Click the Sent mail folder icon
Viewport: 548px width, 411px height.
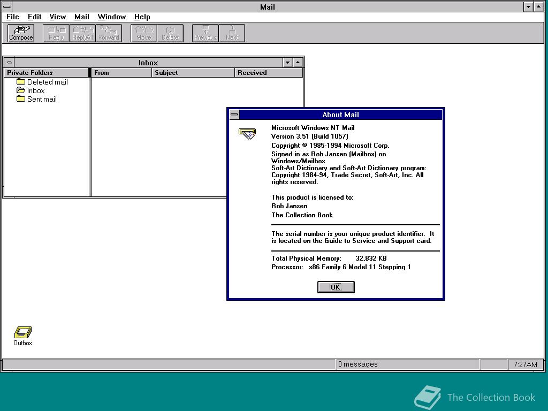pyautogui.click(x=21, y=99)
